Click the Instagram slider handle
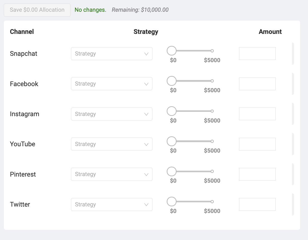 coord(172,111)
